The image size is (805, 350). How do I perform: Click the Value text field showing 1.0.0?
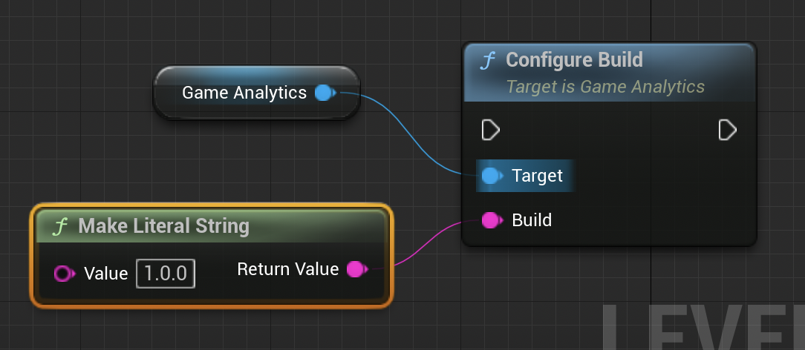click(x=165, y=274)
